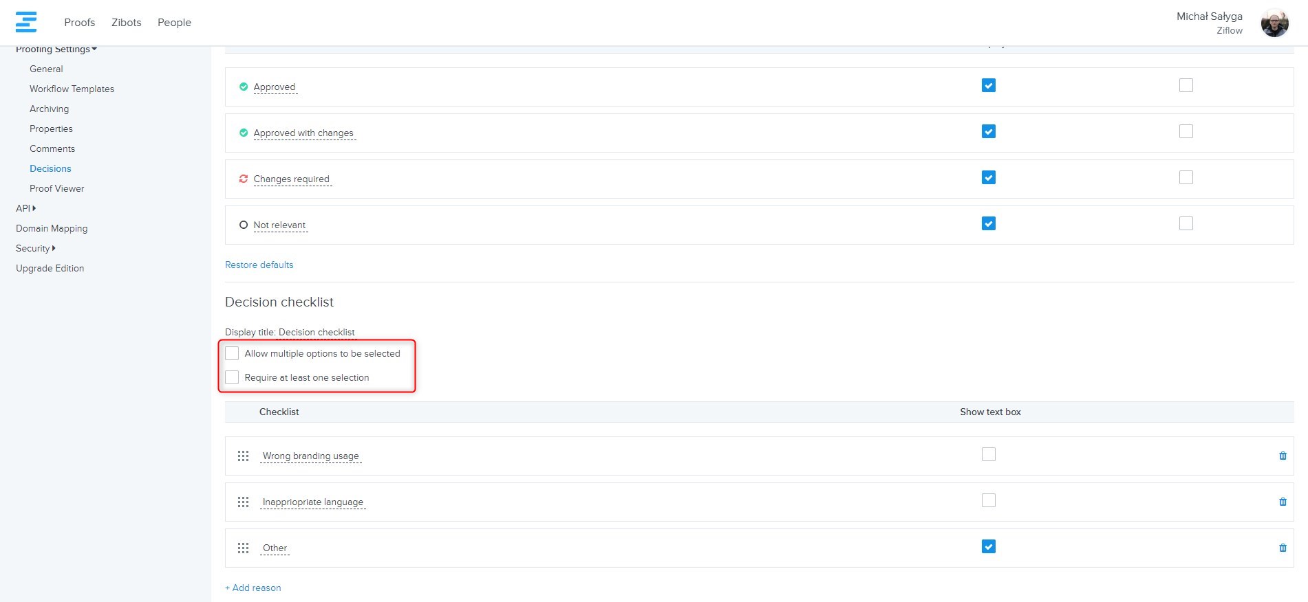Open Michał Sałyga's profile avatar
Screen dimensions: 1308x602
1274,23
